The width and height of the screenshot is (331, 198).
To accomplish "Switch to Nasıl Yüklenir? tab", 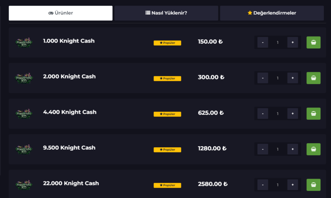I will point(166,13).
